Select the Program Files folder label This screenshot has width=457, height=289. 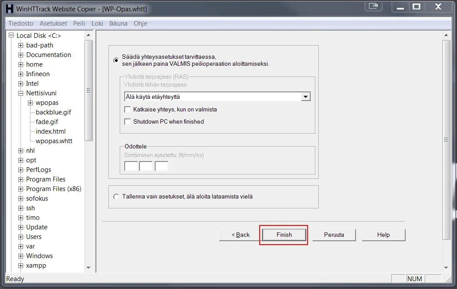click(x=46, y=179)
